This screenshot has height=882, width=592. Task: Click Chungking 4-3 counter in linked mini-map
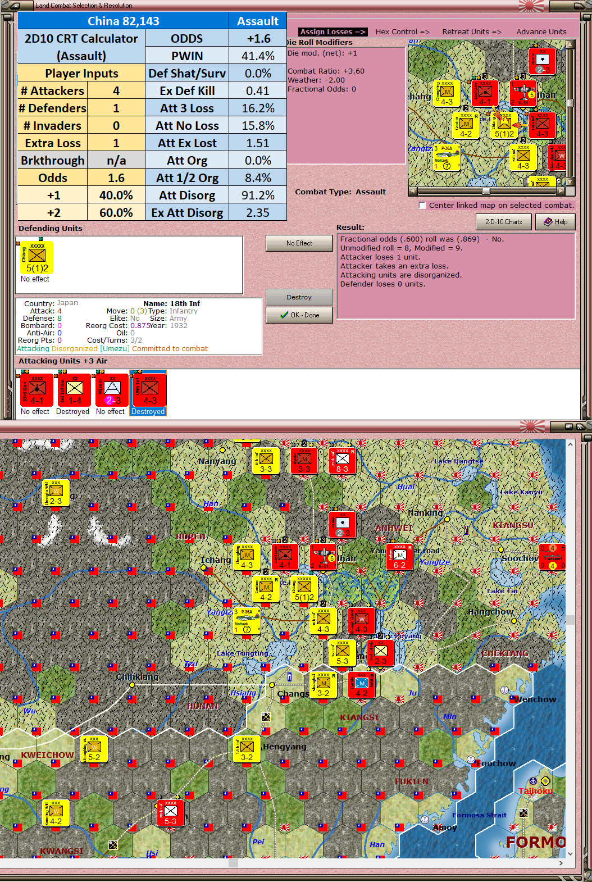pyautogui.click(x=447, y=93)
